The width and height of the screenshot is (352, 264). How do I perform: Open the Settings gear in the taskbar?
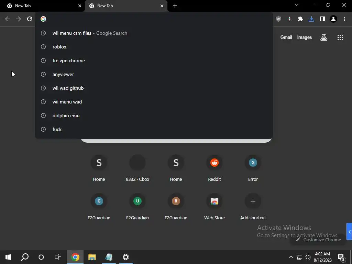pyautogui.click(x=126, y=257)
